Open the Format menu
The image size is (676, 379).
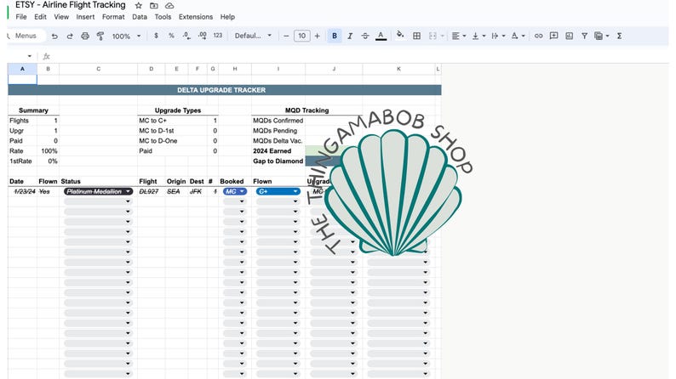113,17
